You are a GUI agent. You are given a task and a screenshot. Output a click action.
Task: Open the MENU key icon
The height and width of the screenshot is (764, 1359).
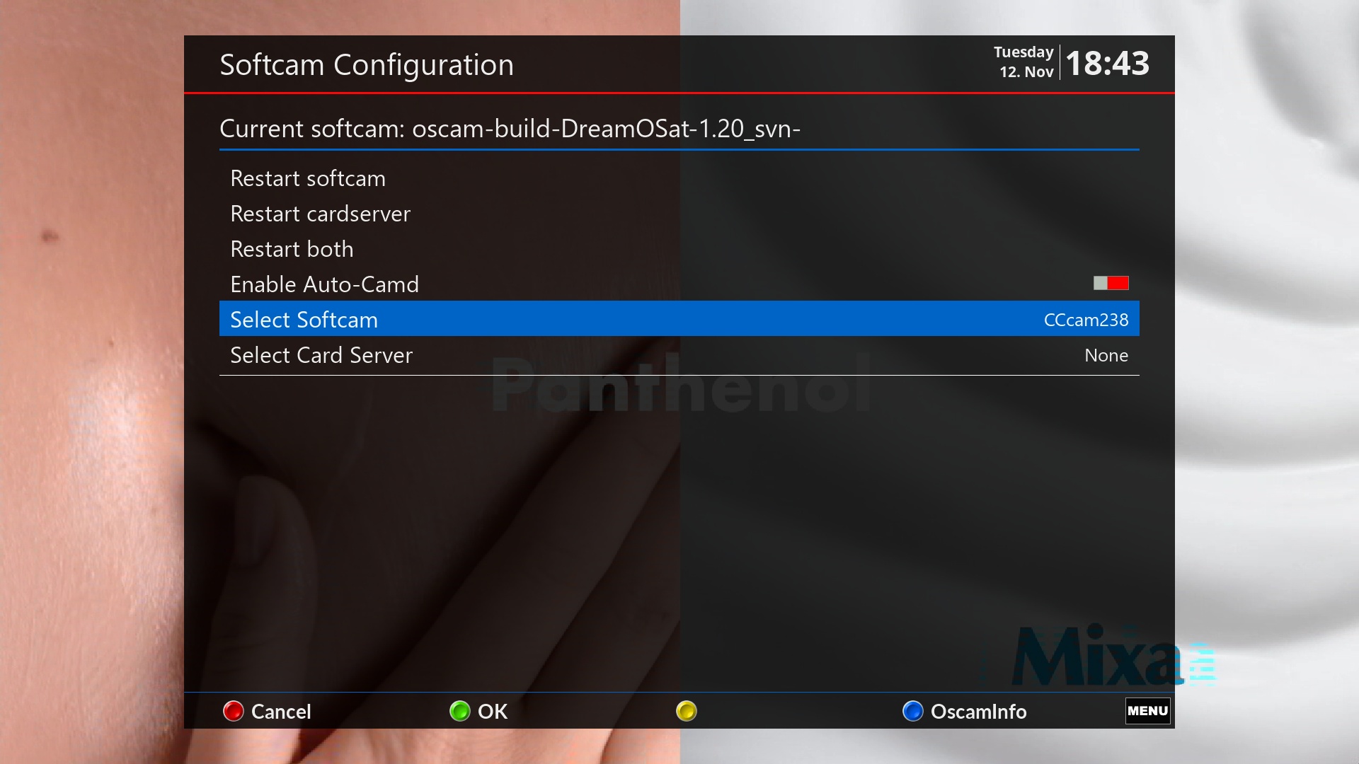pos(1147,711)
